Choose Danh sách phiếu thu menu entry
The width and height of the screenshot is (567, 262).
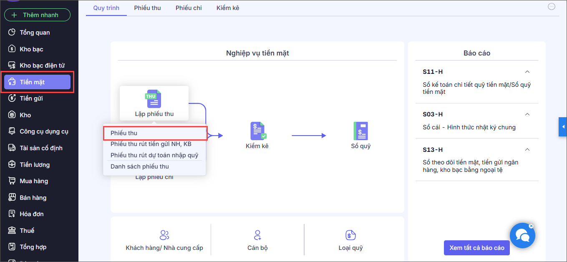click(x=140, y=166)
